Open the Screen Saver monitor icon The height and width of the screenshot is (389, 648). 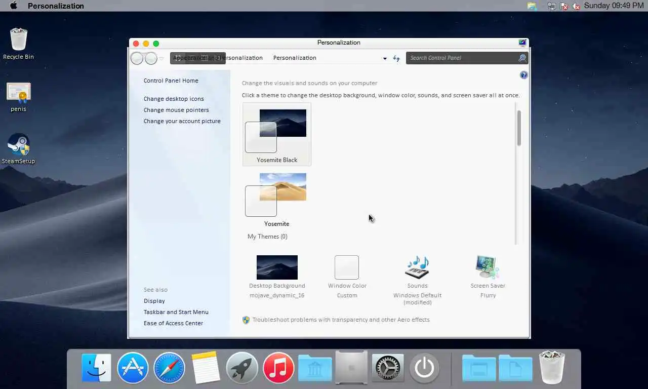coord(488,267)
